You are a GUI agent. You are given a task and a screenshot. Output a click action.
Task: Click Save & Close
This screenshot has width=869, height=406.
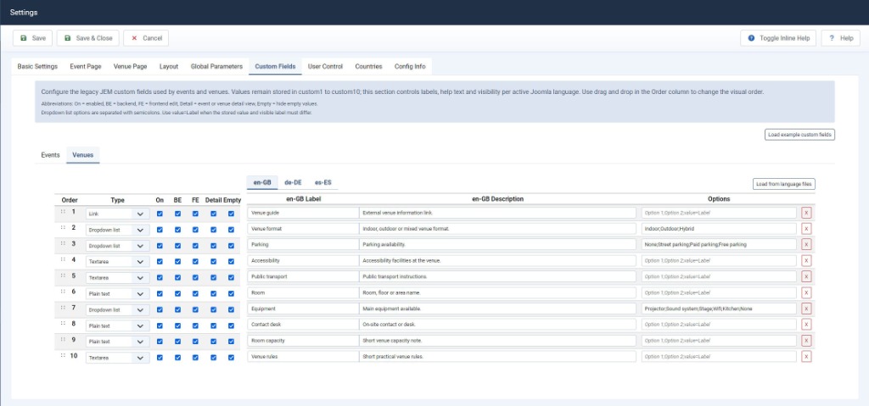[88, 38]
